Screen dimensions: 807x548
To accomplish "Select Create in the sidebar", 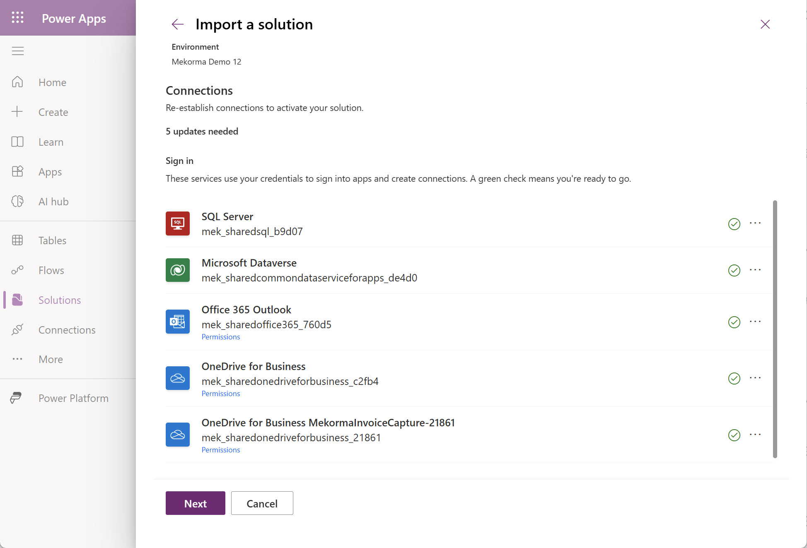I will tap(53, 112).
